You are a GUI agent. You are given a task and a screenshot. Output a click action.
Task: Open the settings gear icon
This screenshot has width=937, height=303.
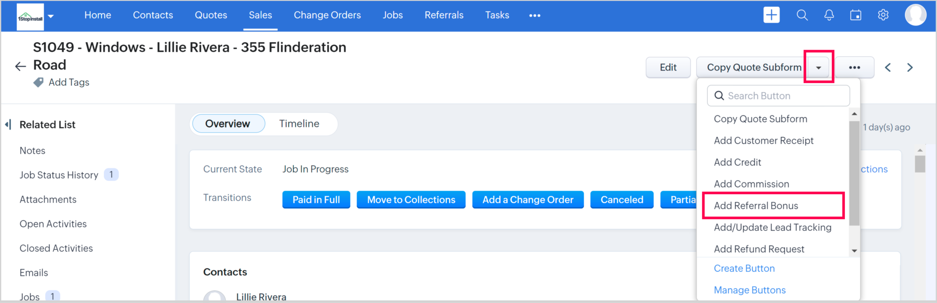(x=883, y=15)
